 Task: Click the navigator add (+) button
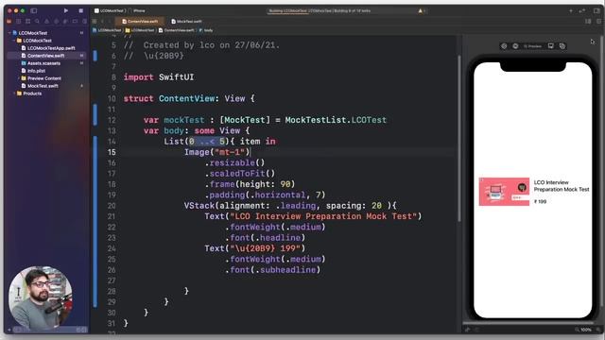point(9,330)
